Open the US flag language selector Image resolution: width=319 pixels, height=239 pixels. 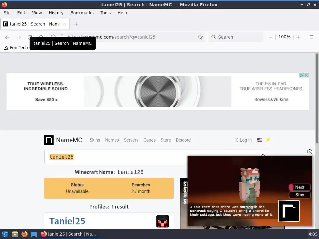pyautogui.click(x=259, y=140)
